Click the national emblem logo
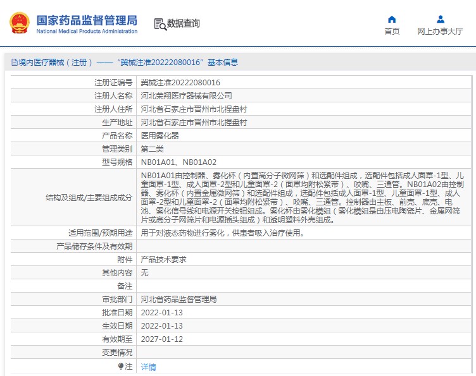This screenshot has width=476, height=376. coord(19,23)
